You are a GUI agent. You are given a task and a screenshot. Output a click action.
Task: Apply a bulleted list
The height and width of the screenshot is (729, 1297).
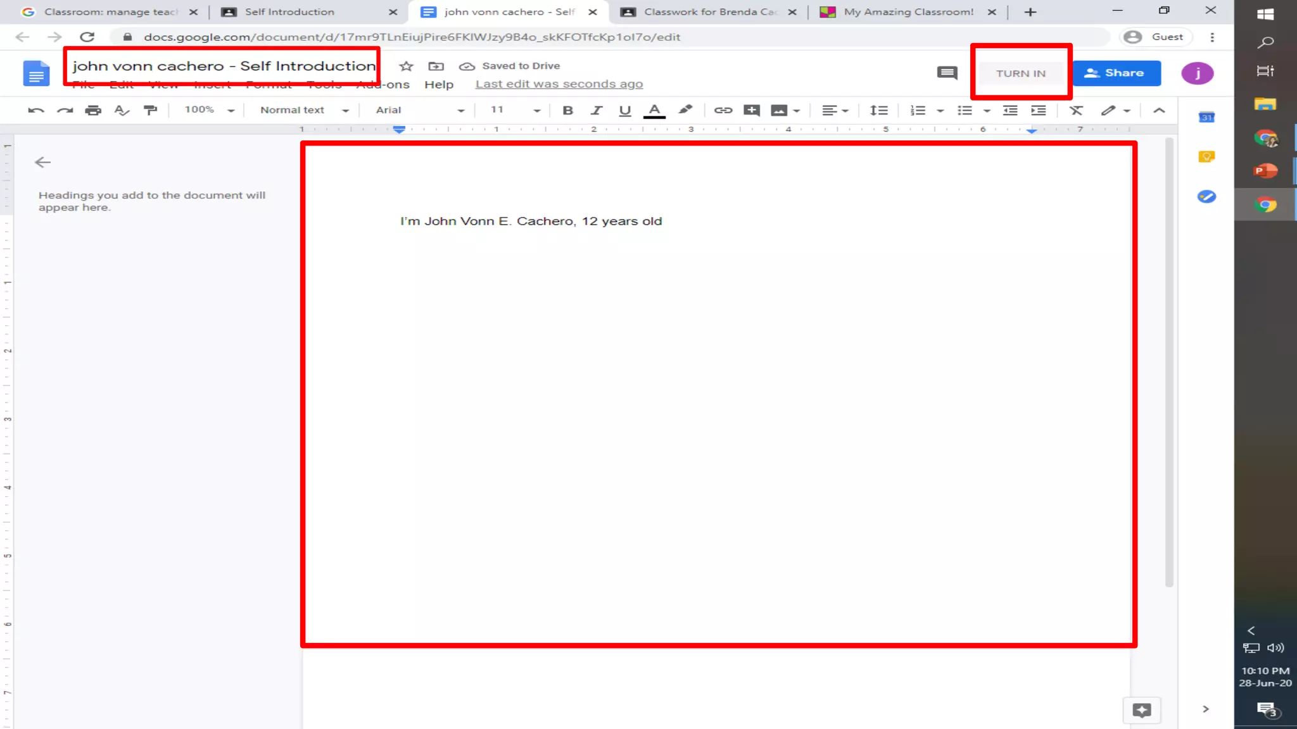(x=965, y=110)
